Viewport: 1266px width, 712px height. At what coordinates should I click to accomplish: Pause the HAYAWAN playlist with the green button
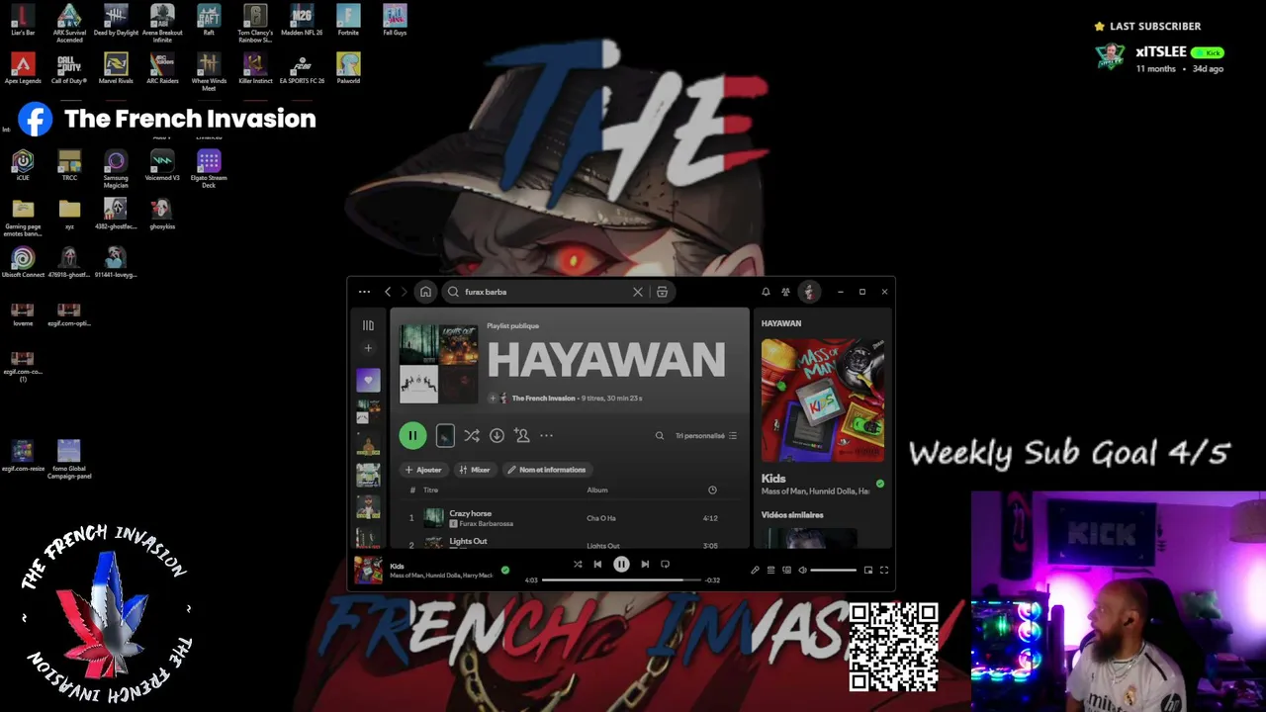[x=412, y=435]
